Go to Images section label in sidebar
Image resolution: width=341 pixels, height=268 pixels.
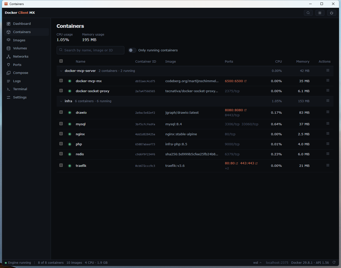(x=19, y=40)
